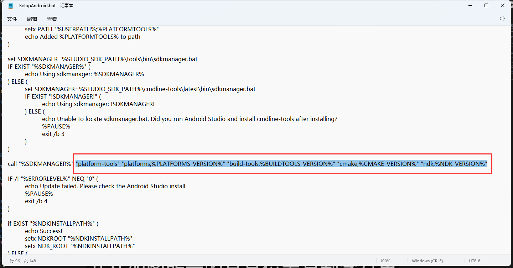Click the 'Unable to locate sdkmanager.bat' line
The height and width of the screenshot is (268, 513).
190,119
